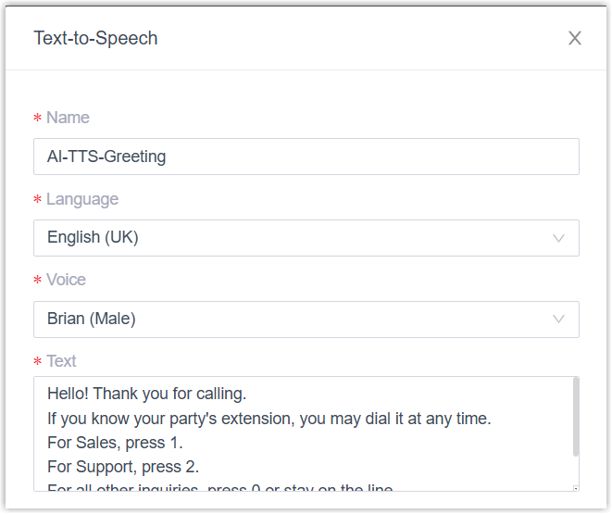Place cursor in "Hello! Thank you for calling." line
This screenshot has height=514, width=612.
[x=146, y=395]
